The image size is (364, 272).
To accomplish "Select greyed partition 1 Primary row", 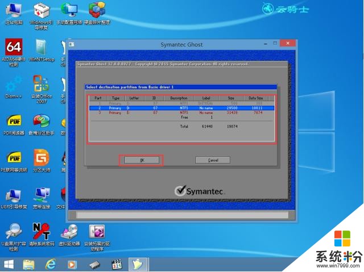I will [x=182, y=103].
